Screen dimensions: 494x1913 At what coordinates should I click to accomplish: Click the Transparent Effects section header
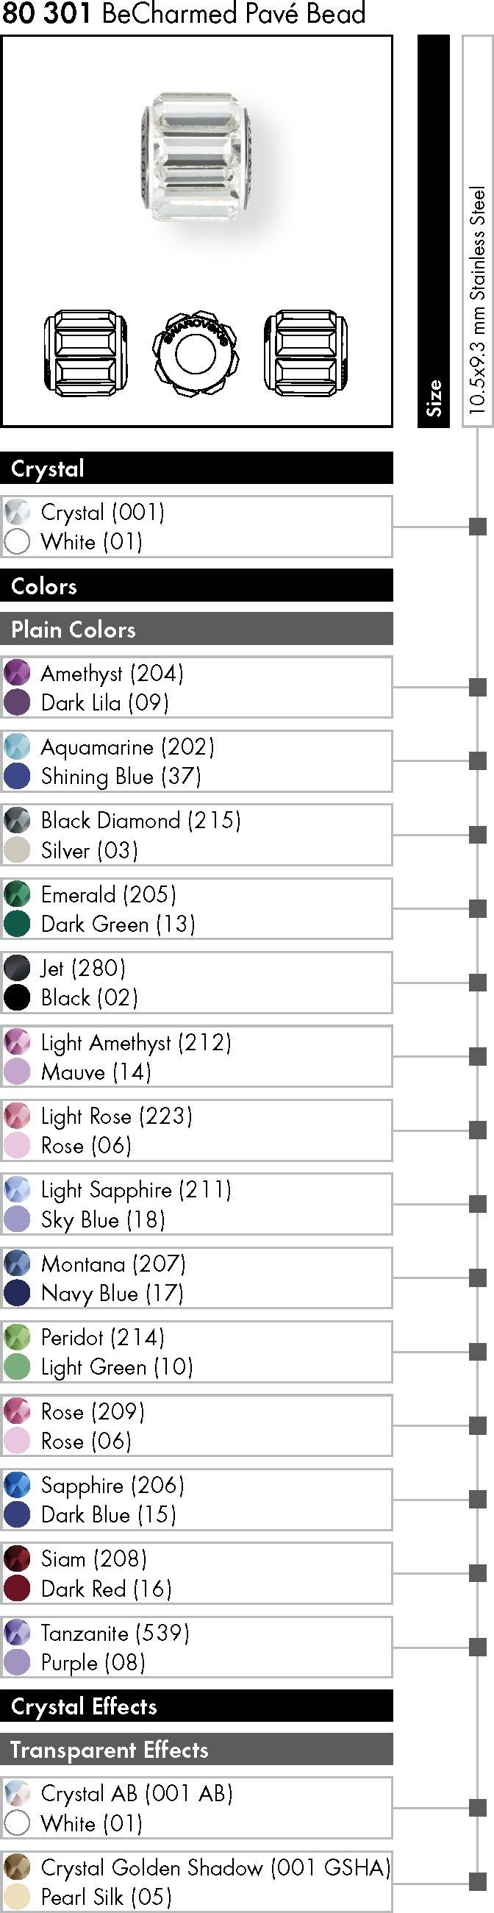196,1749
